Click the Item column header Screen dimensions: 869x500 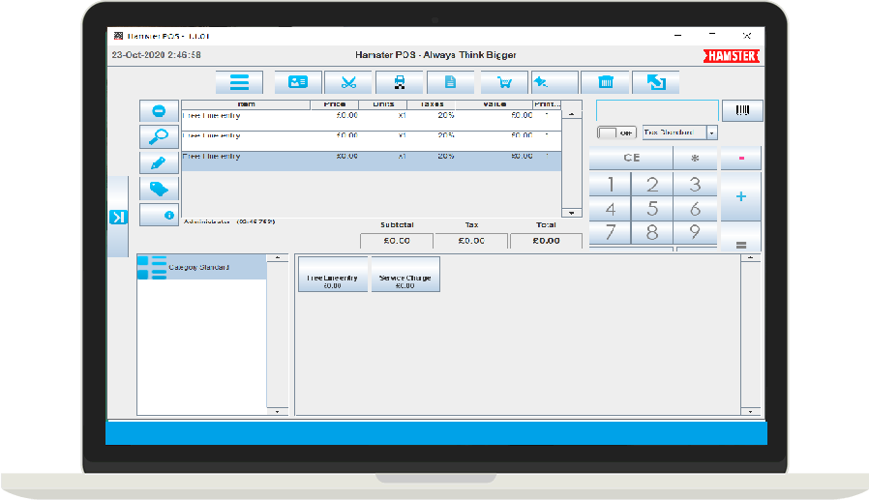(x=246, y=104)
